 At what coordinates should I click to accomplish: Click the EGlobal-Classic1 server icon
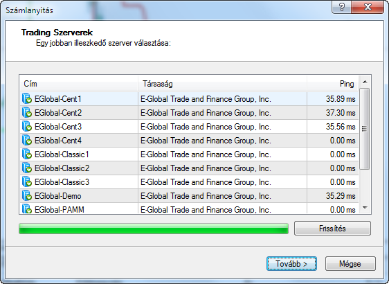coord(27,154)
